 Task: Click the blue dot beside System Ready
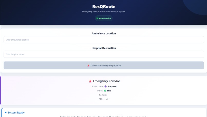[x=6, y=112]
